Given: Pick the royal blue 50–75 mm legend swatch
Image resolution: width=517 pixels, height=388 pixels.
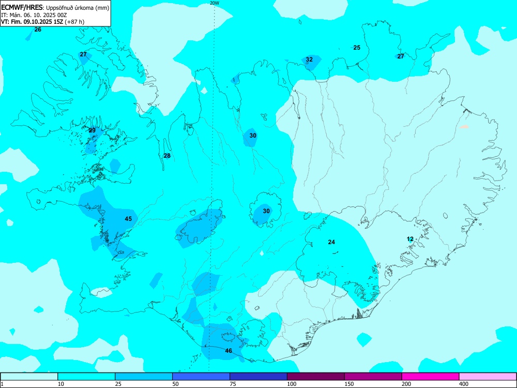Looking at the screenshot, I should tap(201, 377).
